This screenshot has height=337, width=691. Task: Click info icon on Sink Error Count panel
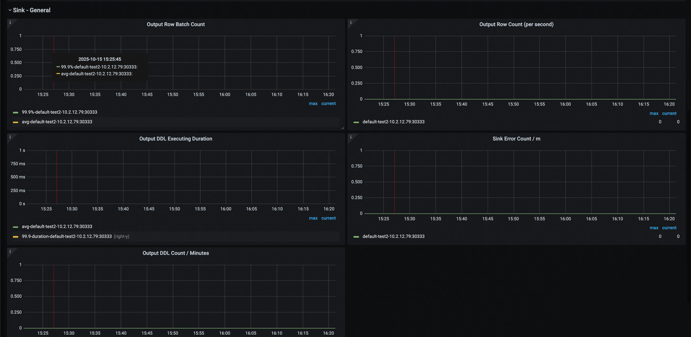pos(351,137)
